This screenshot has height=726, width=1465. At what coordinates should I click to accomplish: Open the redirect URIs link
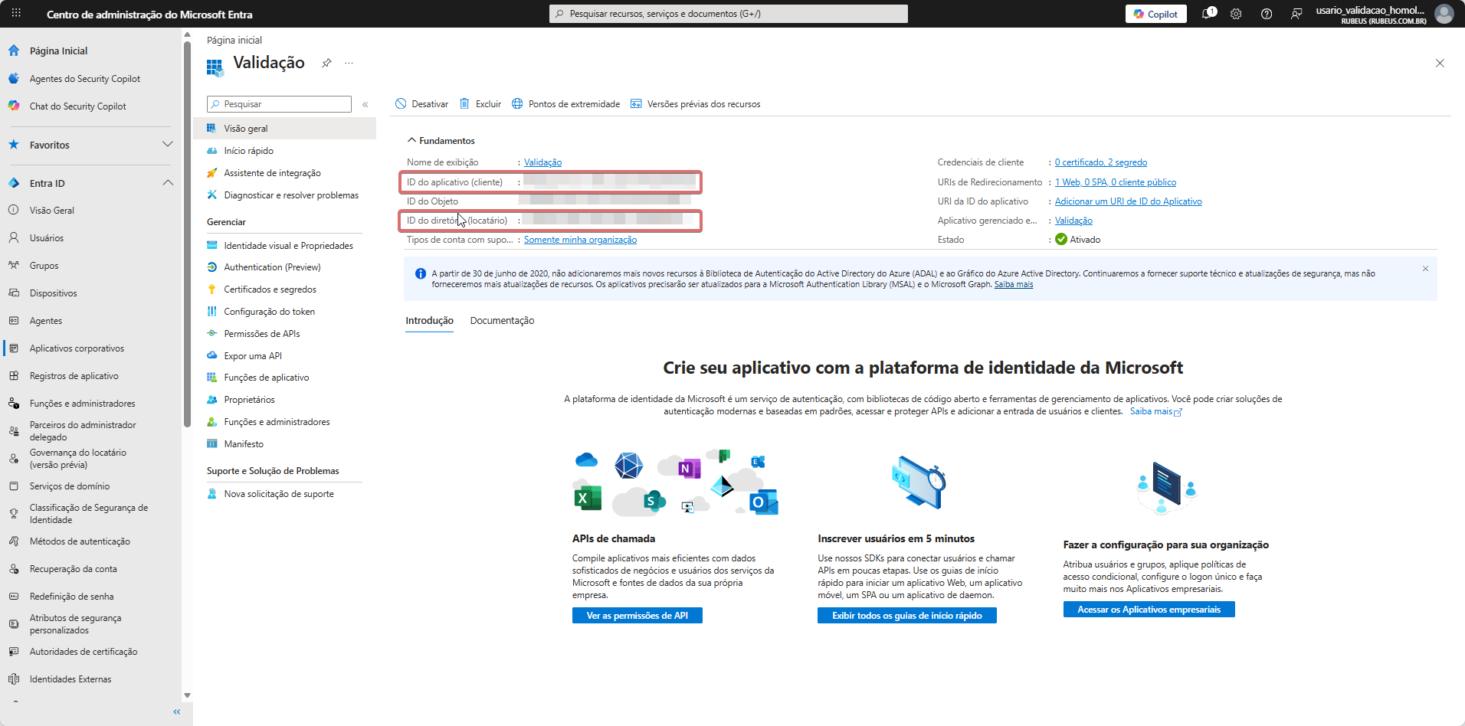[x=1116, y=182]
